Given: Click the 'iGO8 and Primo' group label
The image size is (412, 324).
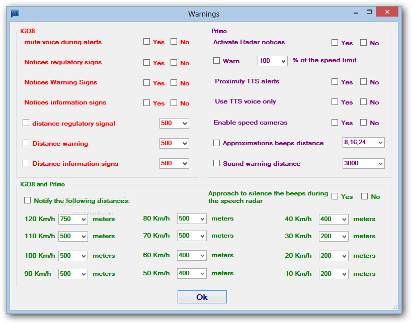Looking at the screenshot, I should tap(42, 184).
